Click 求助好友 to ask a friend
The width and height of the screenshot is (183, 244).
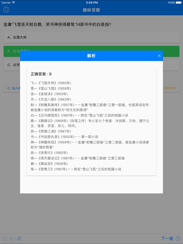170,88
